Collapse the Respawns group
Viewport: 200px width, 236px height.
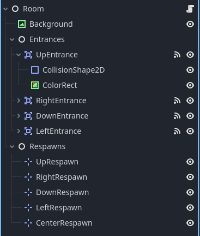12,146
